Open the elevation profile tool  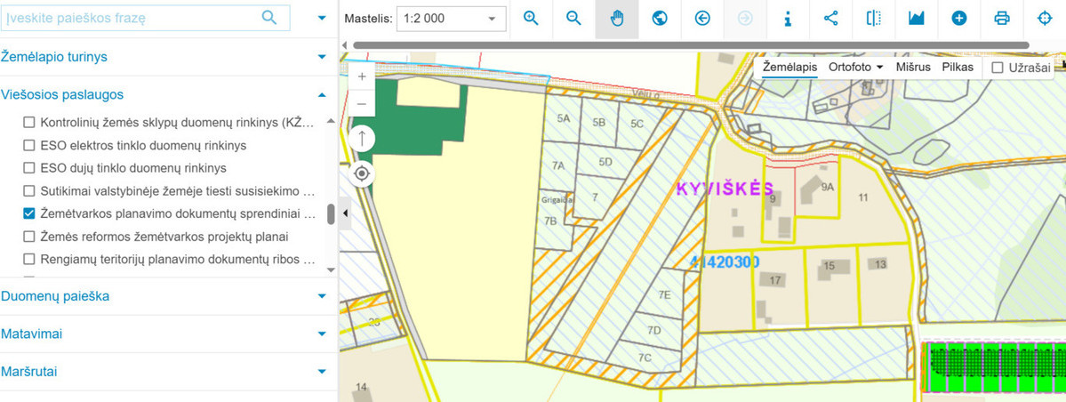(x=917, y=19)
